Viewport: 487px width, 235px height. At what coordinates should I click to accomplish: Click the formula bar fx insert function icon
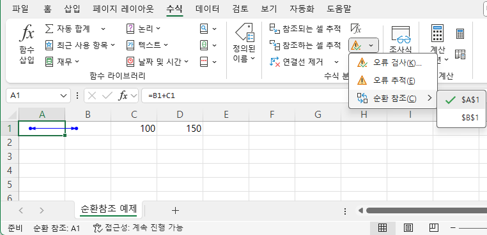point(123,96)
